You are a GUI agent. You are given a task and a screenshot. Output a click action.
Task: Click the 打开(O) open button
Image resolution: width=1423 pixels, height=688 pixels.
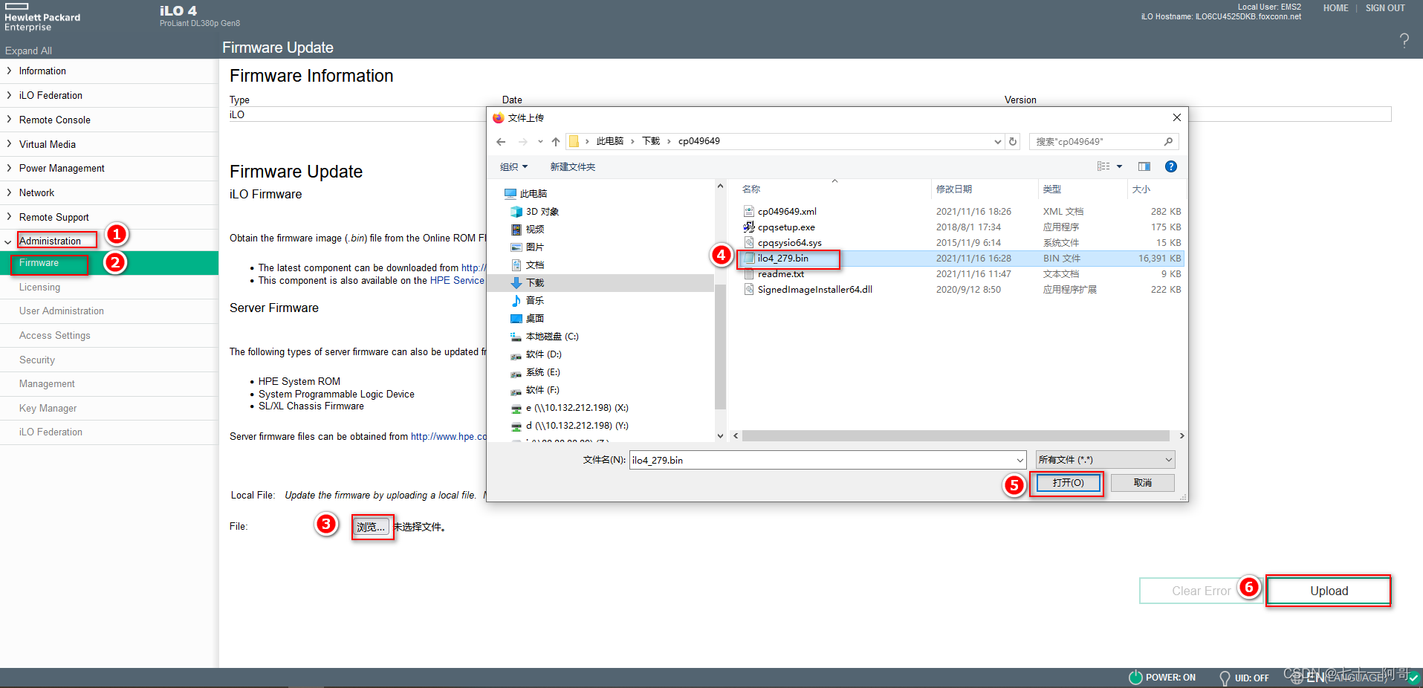[x=1067, y=483]
